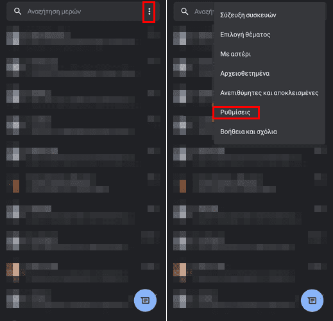Open the peach-avatar conversation in left list
Screen dimensions: 333x321
[x=83, y=272]
